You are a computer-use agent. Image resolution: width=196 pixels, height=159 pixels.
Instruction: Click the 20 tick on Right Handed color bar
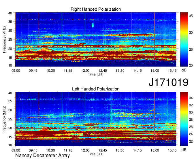[191, 65]
